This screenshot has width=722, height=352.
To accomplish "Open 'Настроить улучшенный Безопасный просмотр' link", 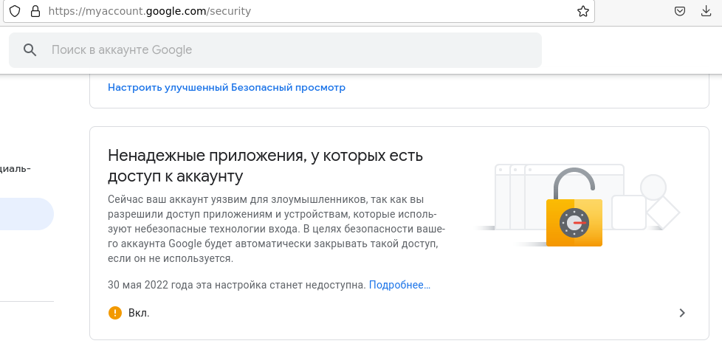I will tap(227, 87).
